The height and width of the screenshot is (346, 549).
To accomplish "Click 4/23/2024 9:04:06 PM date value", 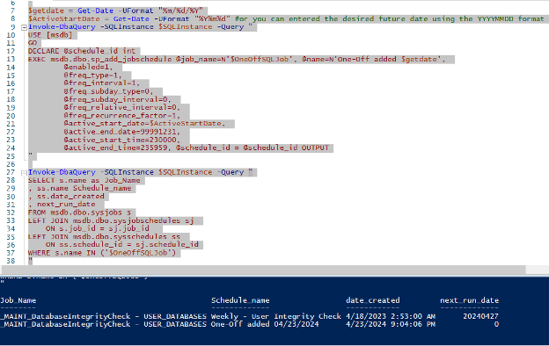I will (391, 324).
